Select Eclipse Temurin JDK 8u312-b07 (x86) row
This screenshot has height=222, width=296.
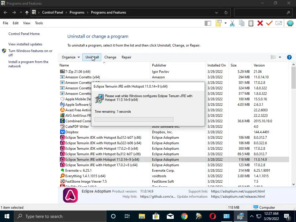click(x=174, y=137)
